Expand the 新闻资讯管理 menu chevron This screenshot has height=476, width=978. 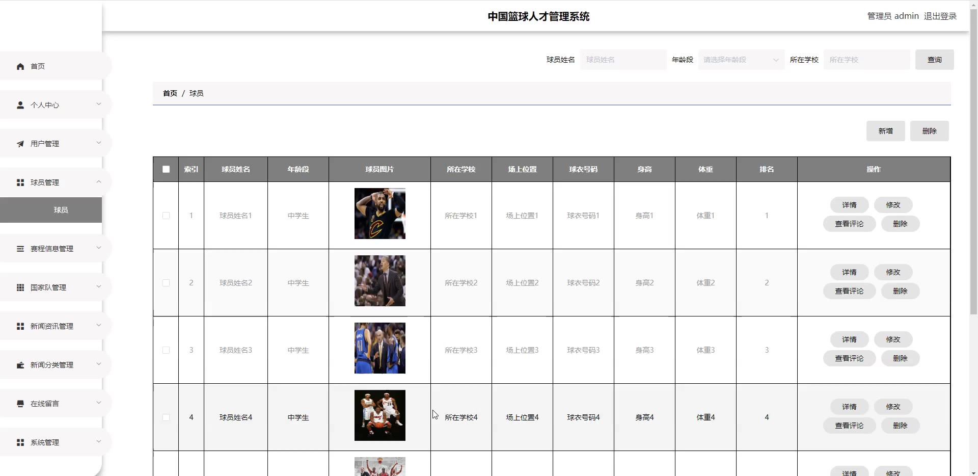click(x=99, y=325)
